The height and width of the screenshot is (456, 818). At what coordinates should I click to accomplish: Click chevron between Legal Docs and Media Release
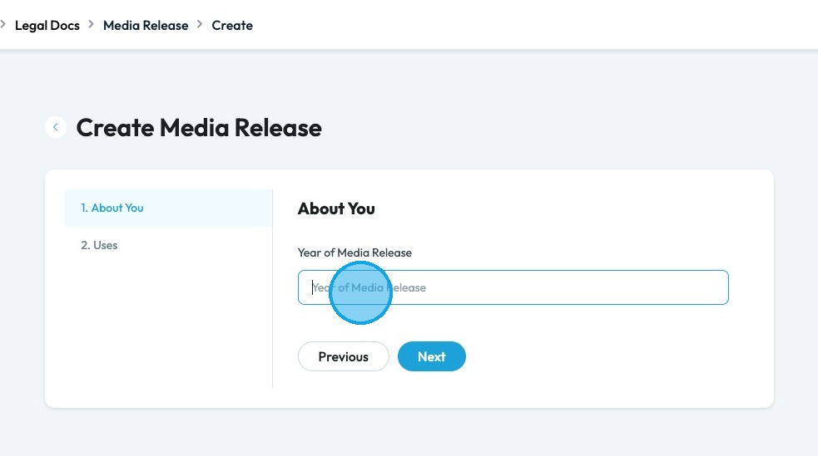[92, 25]
